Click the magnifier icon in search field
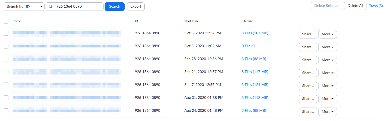The width and height of the screenshot is (387, 121). coord(51,7)
